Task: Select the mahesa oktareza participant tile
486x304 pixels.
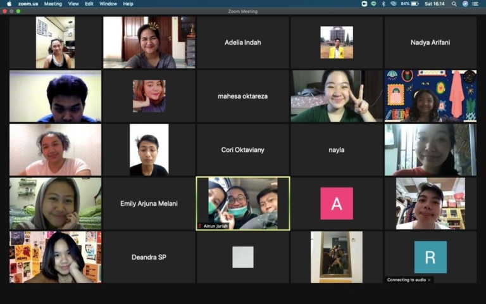Action: point(243,96)
